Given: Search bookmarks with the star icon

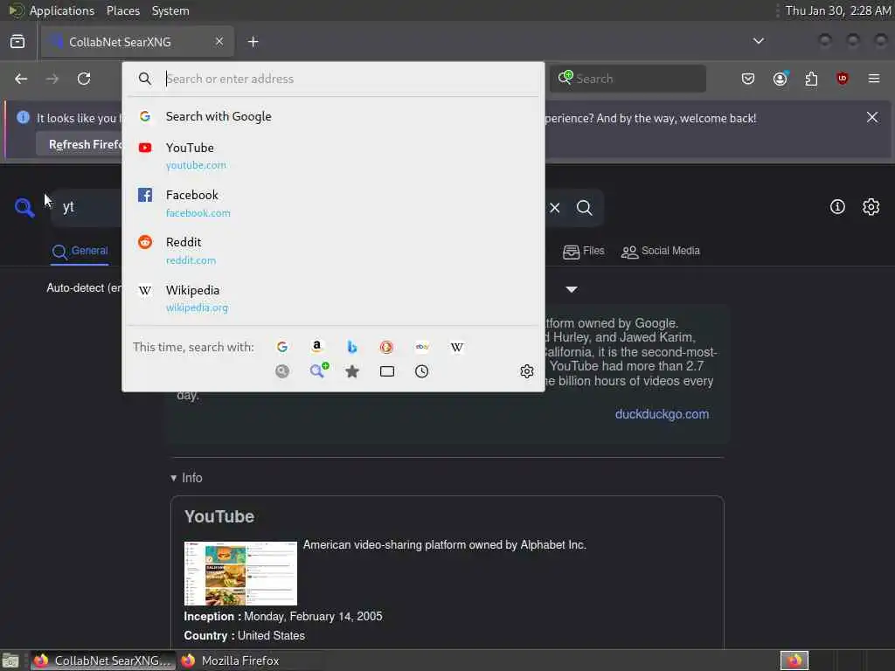Looking at the screenshot, I should (x=352, y=371).
